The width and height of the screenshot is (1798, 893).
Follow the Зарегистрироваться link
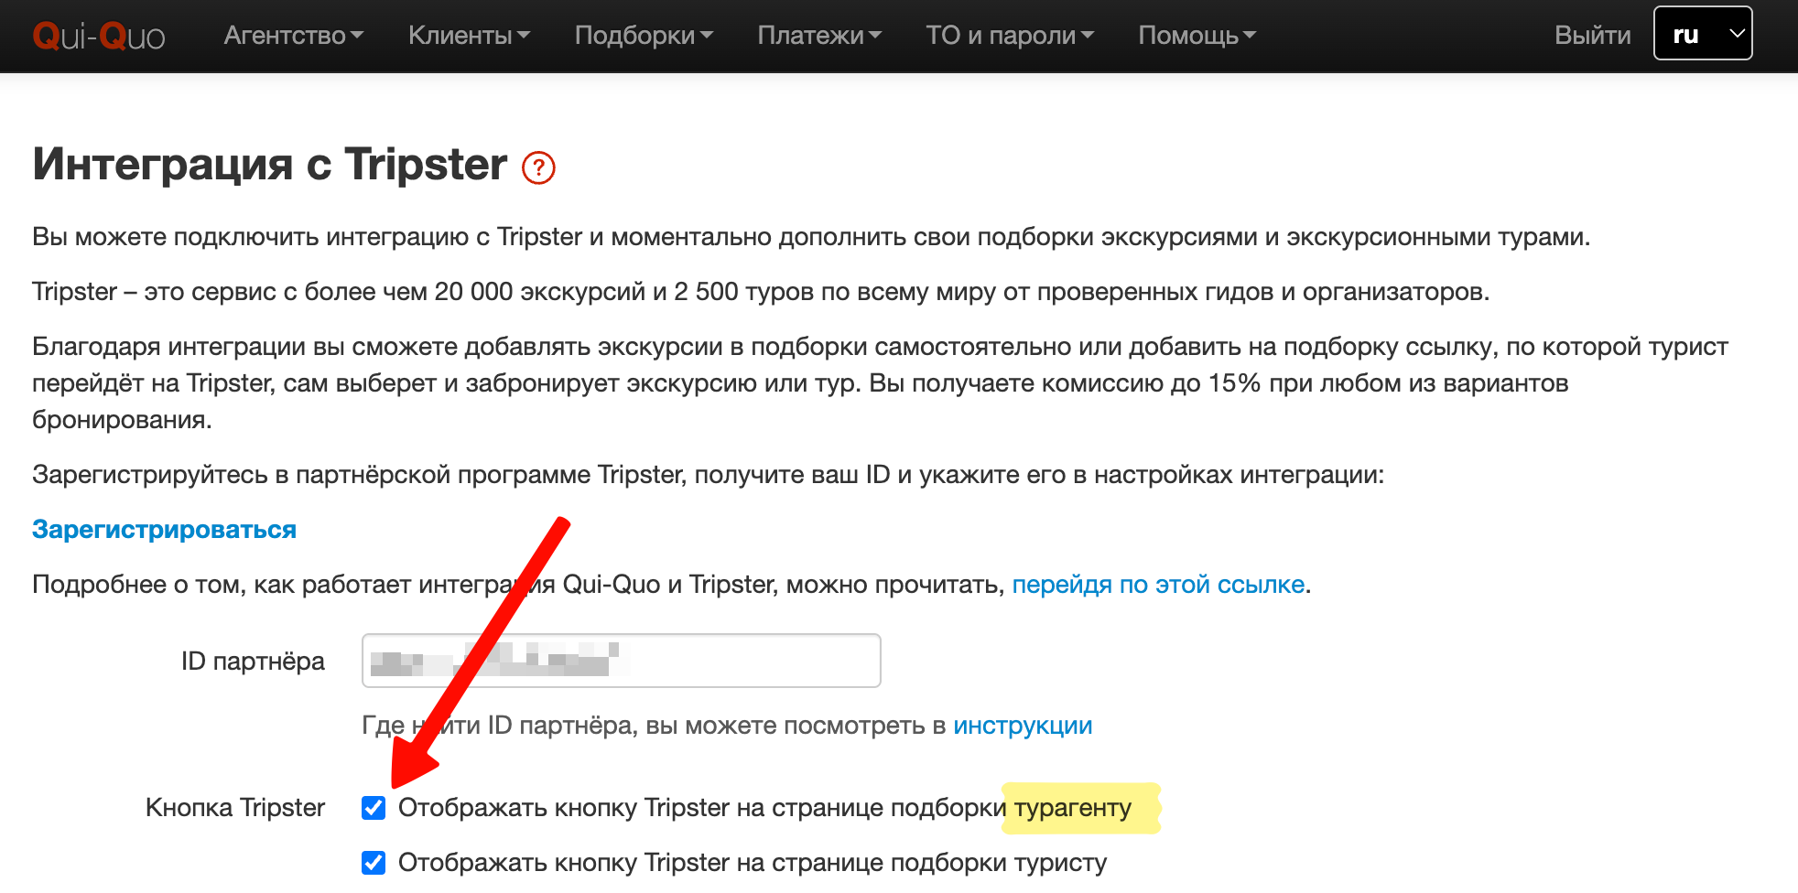coord(164,529)
